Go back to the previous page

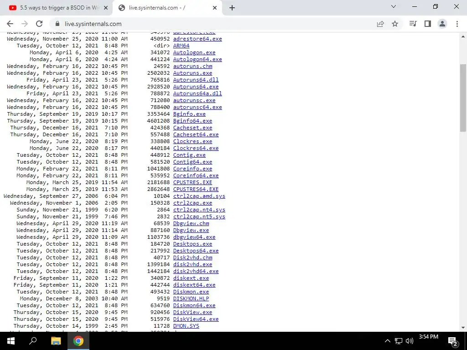point(10,24)
